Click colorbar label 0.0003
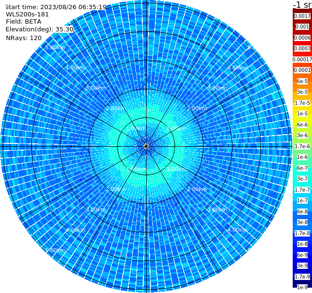Screen dimensions: 312x293 tap(302, 48)
